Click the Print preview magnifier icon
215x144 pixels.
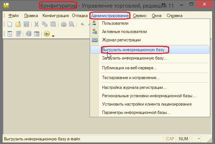click(x=72, y=24)
